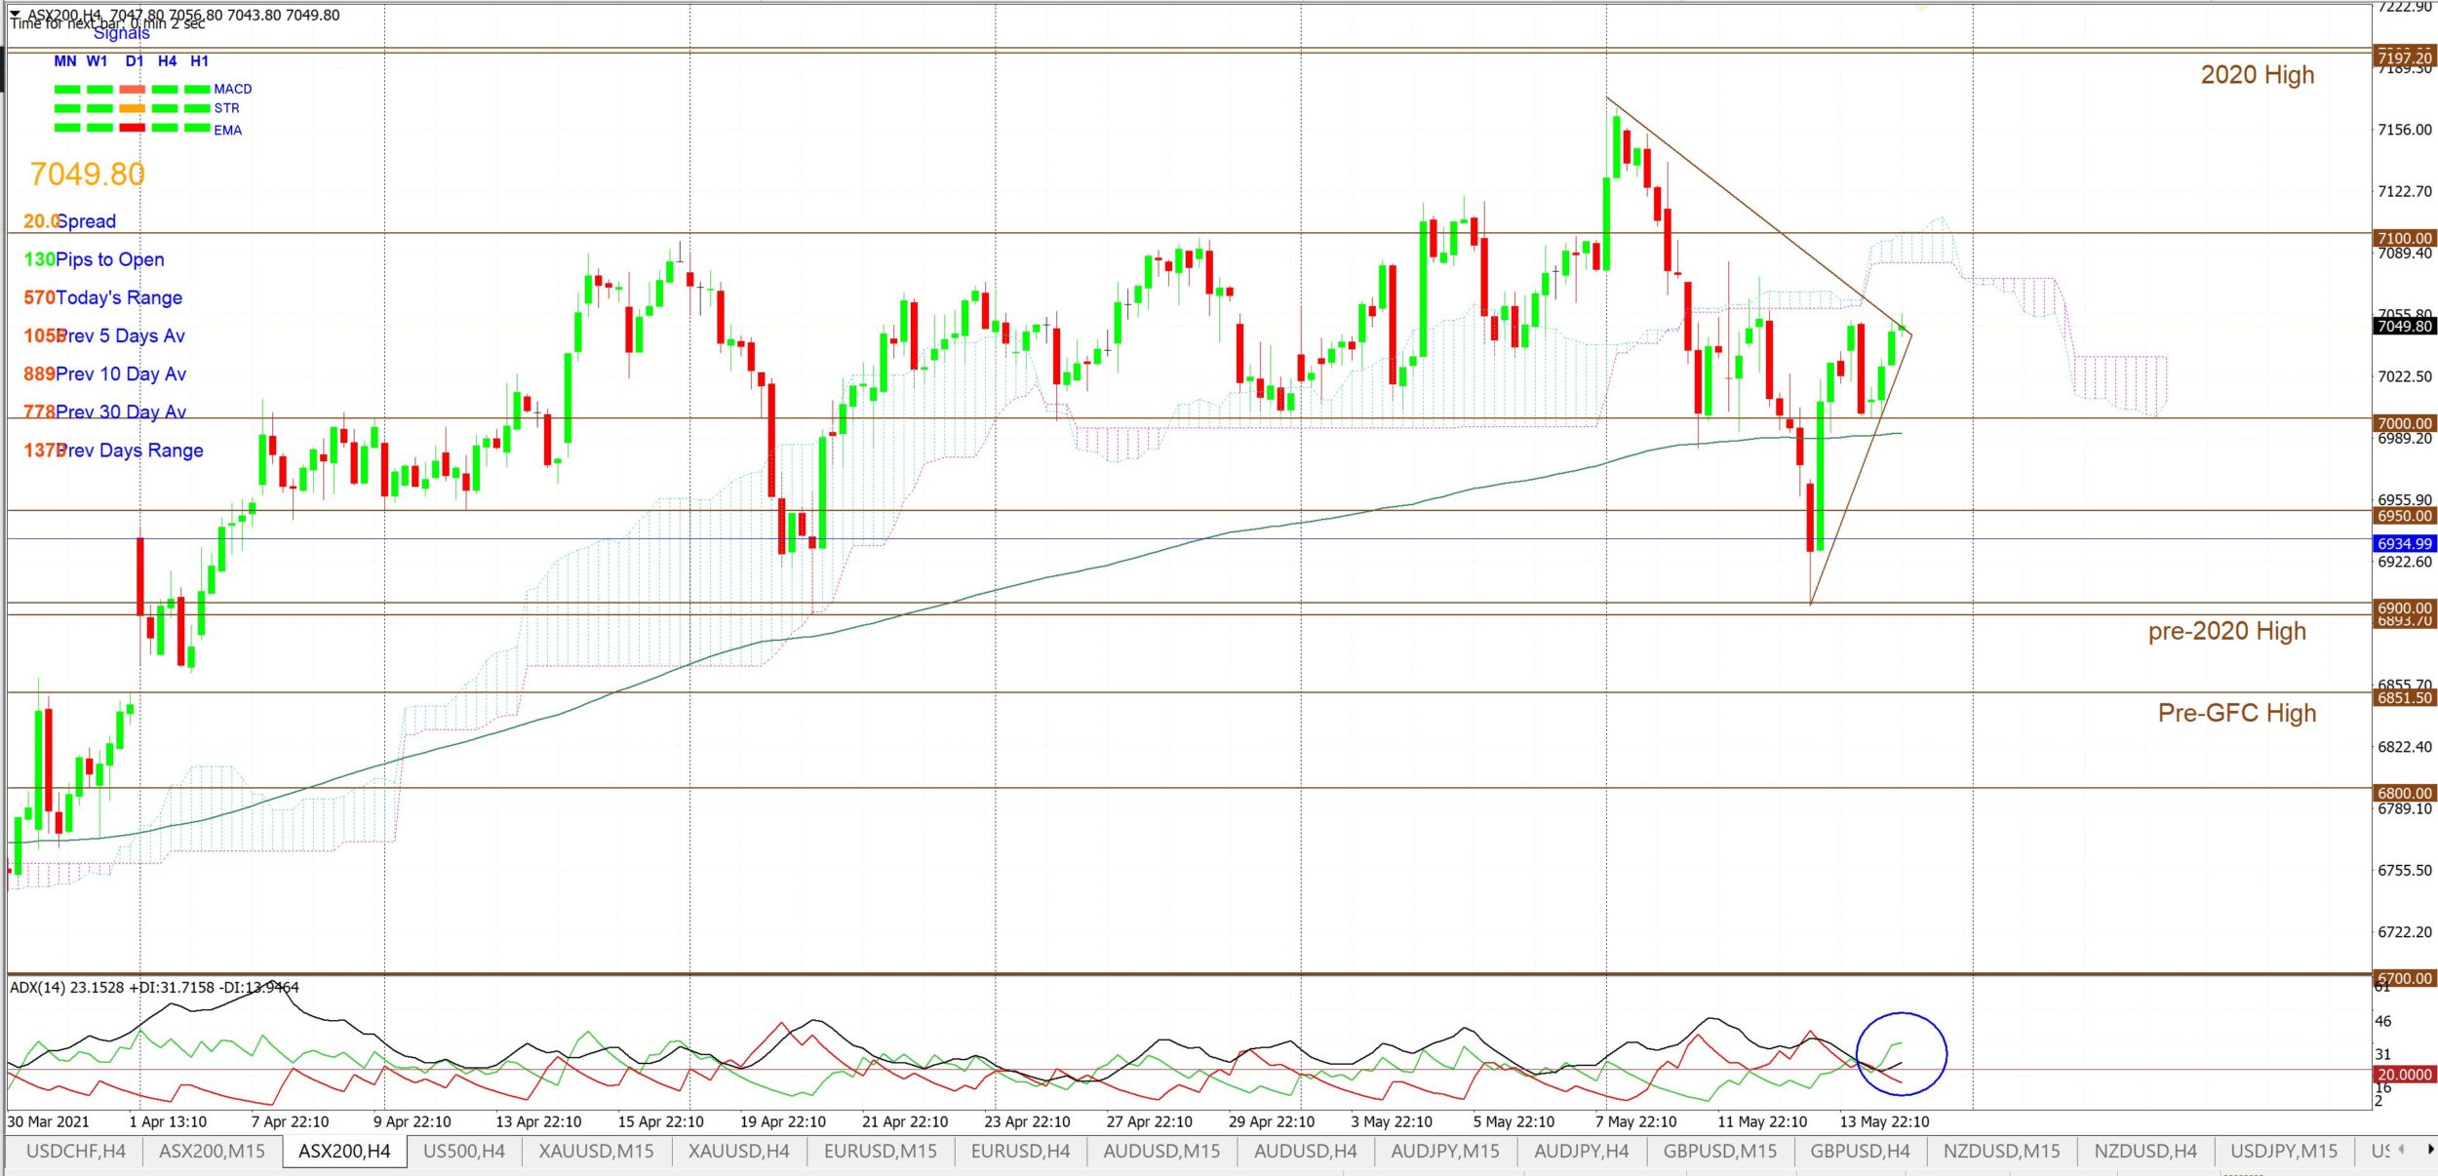The height and width of the screenshot is (1176, 2438).
Task: Click the H1 timeframe signal label
Action: point(200,60)
